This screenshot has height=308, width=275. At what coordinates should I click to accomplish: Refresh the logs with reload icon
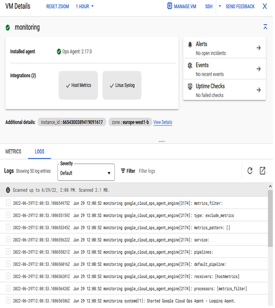coord(250,171)
